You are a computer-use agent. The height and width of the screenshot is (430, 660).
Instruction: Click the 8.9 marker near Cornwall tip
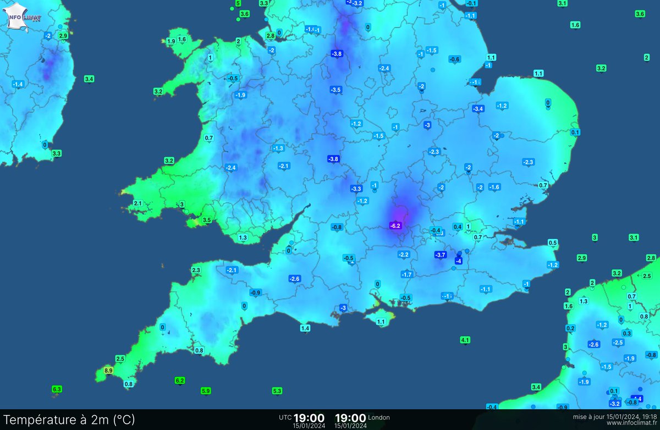pyautogui.click(x=108, y=371)
